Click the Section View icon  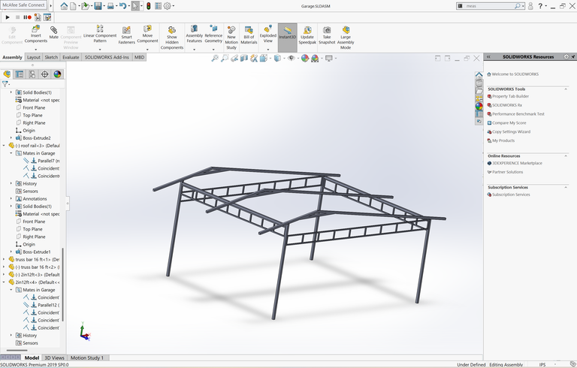pyautogui.click(x=244, y=58)
